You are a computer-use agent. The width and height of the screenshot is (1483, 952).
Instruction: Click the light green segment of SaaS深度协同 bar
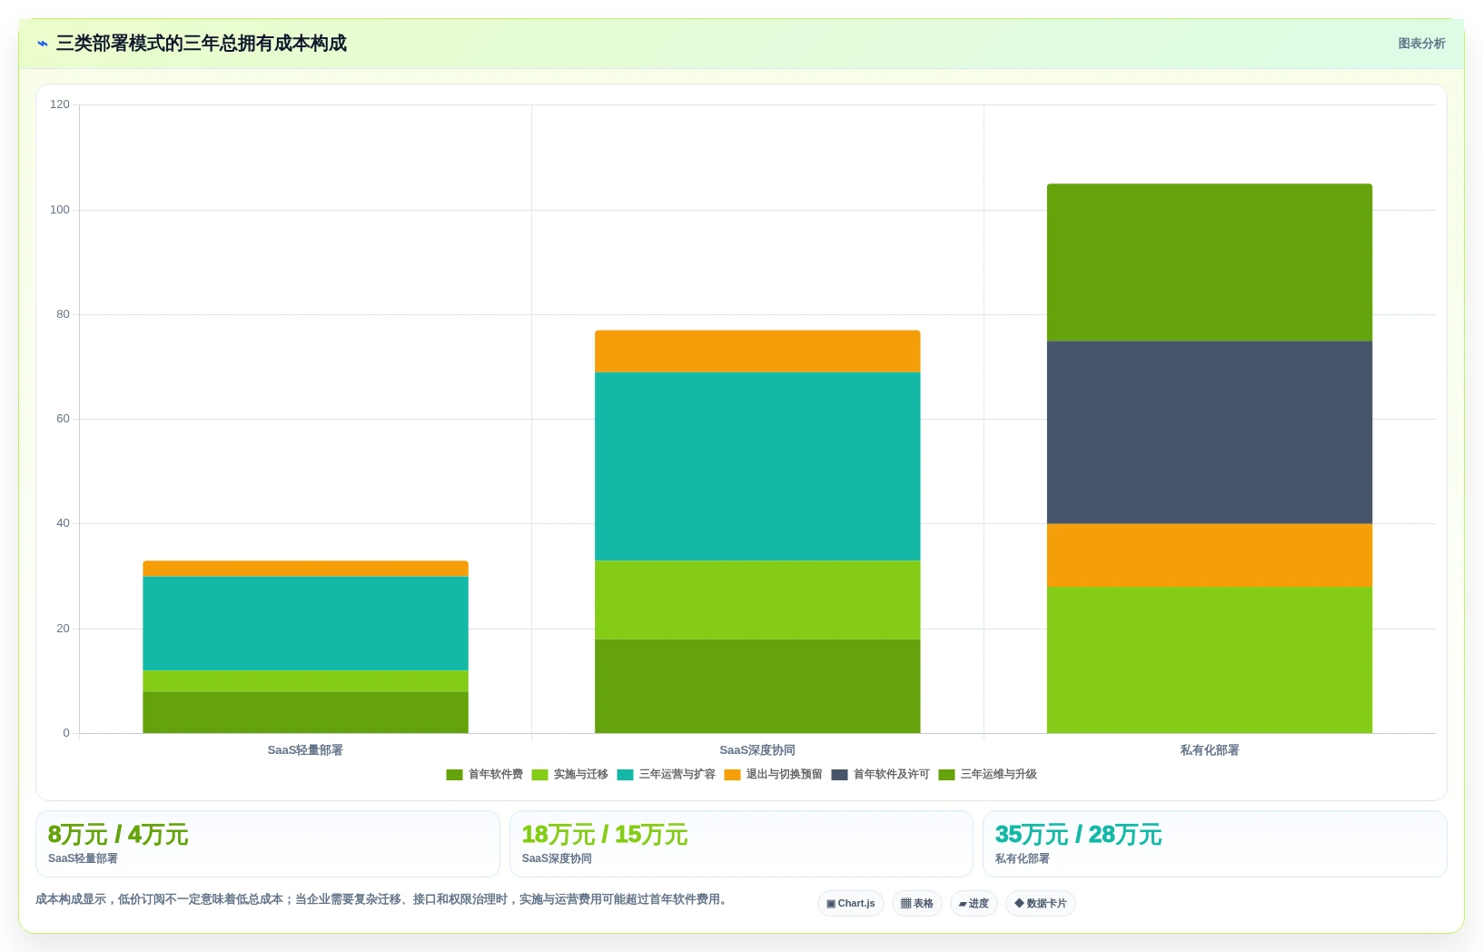757,600
